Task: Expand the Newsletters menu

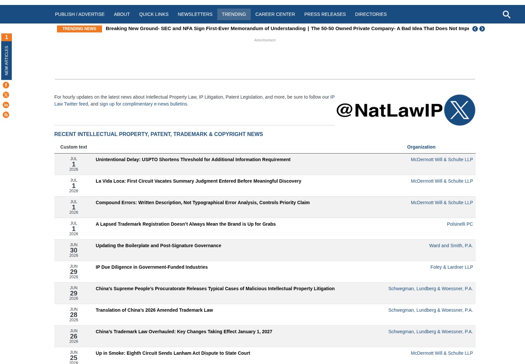Action: point(195,14)
